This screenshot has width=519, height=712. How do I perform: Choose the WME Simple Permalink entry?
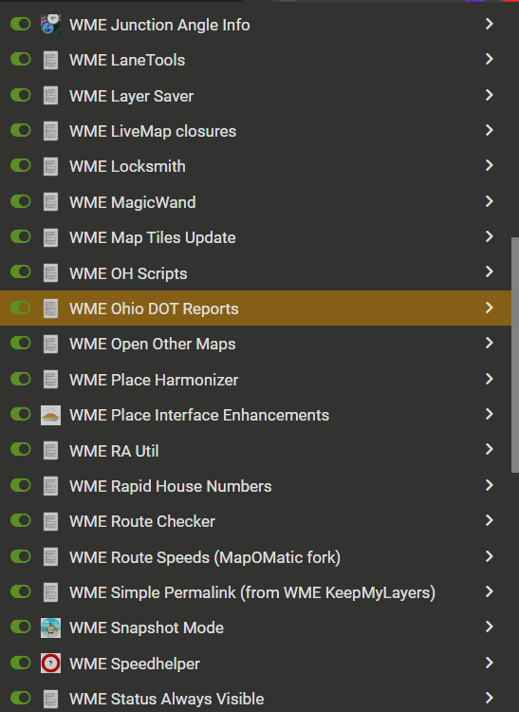(x=255, y=592)
